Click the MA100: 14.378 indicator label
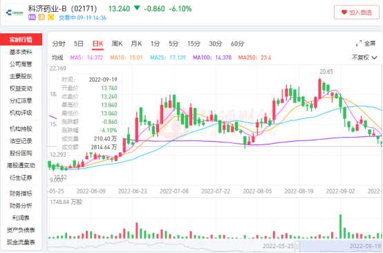 click(x=212, y=57)
